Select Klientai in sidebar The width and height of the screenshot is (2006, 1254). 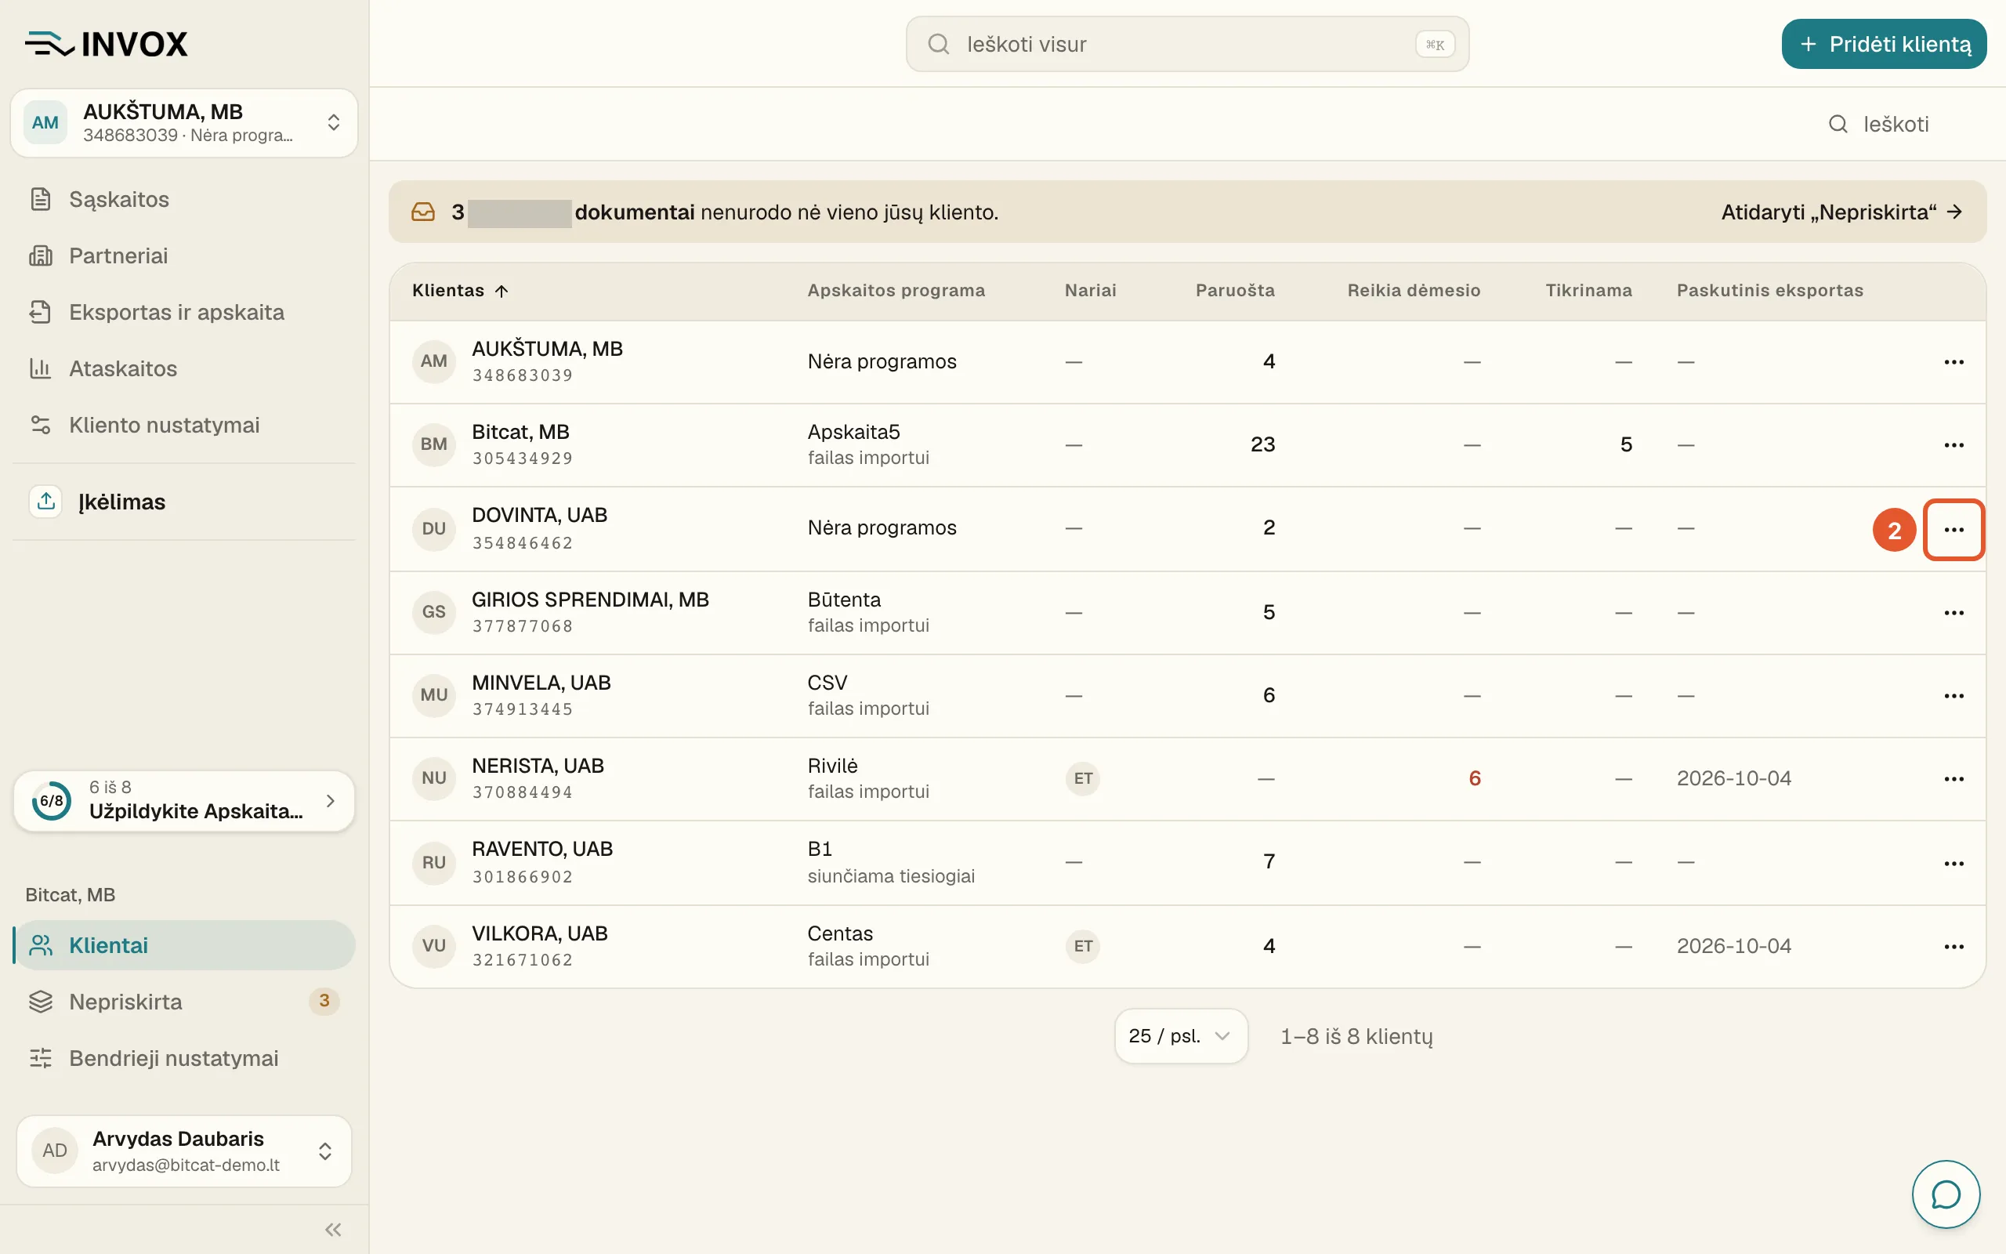(184, 945)
